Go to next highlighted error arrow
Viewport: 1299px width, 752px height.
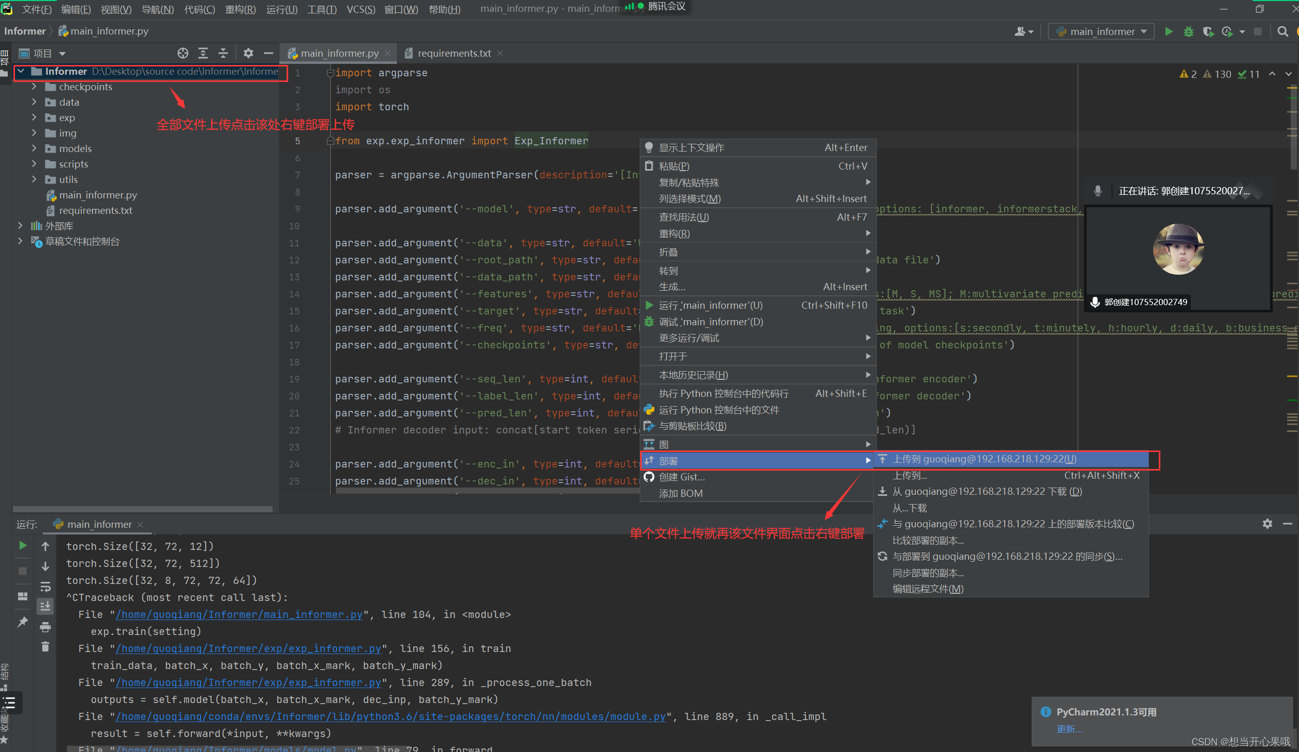pyautogui.click(x=1289, y=74)
